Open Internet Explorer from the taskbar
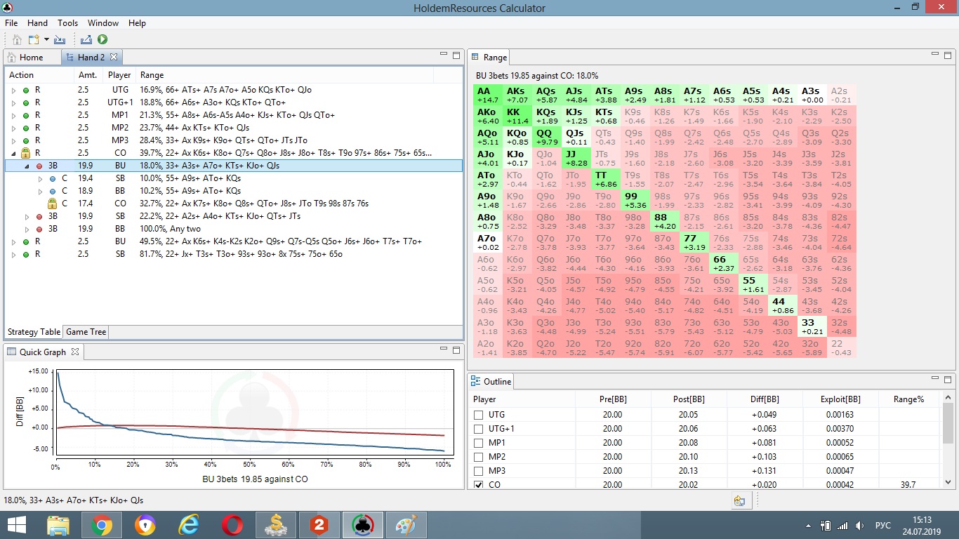This screenshot has width=959, height=539. pyautogui.click(x=189, y=524)
